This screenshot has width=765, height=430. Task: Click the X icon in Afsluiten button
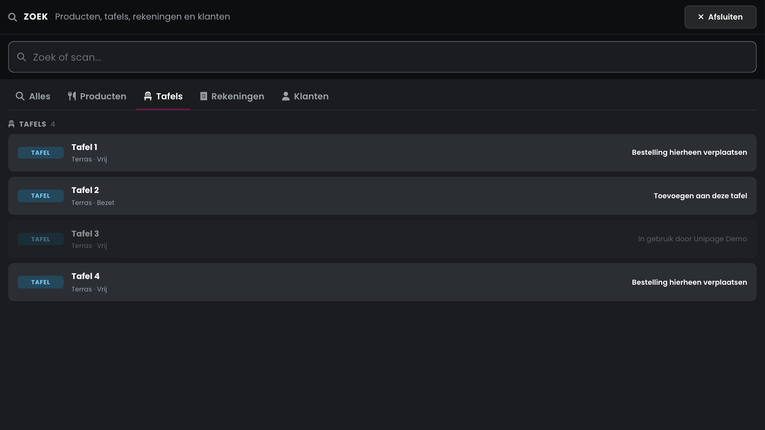[701, 17]
